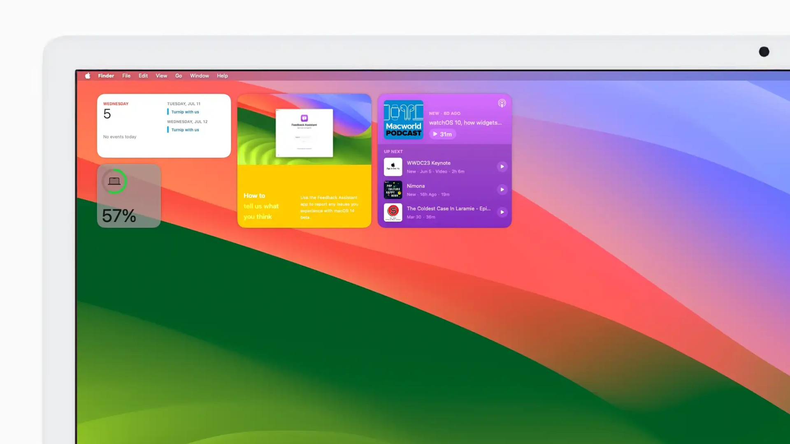Open the Apple menu
Viewport: 790px width, 444px height.
tap(87, 76)
